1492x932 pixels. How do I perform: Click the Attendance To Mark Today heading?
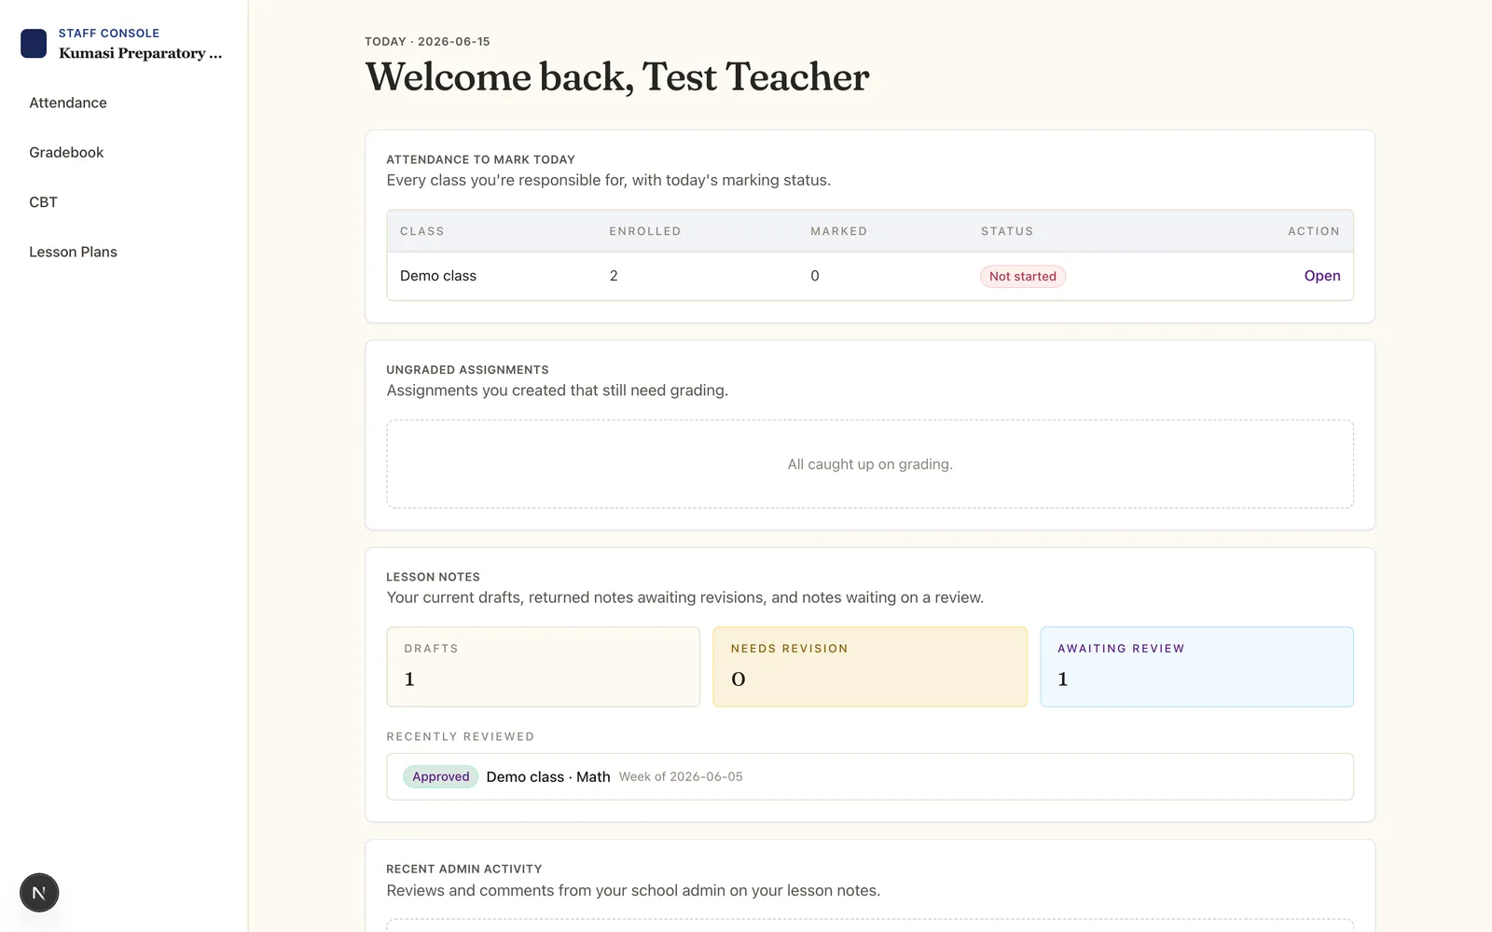click(x=481, y=159)
